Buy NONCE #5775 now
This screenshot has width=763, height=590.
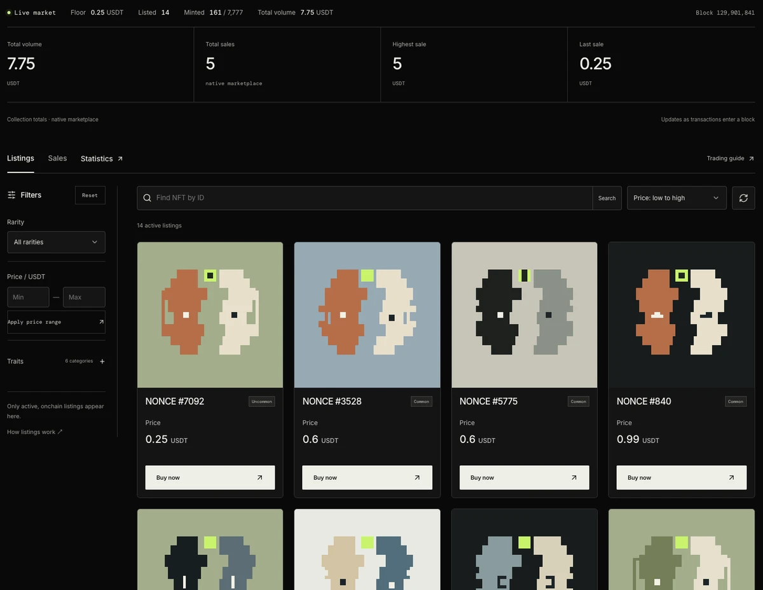(524, 477)
